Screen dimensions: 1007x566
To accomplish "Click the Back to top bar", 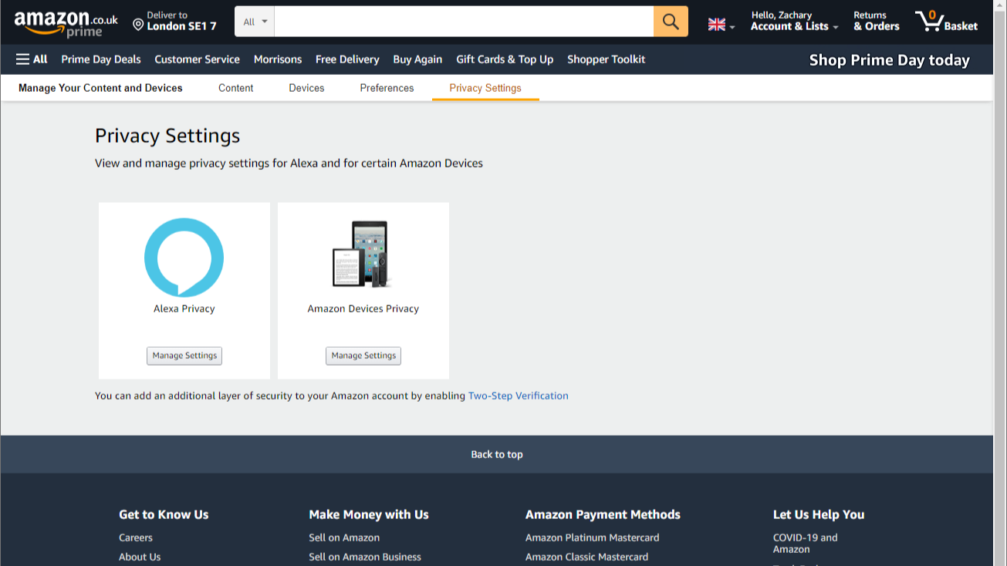I will [x=497, y=454].
